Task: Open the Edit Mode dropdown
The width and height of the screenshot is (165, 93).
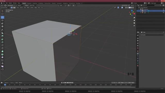Action: 6,7
